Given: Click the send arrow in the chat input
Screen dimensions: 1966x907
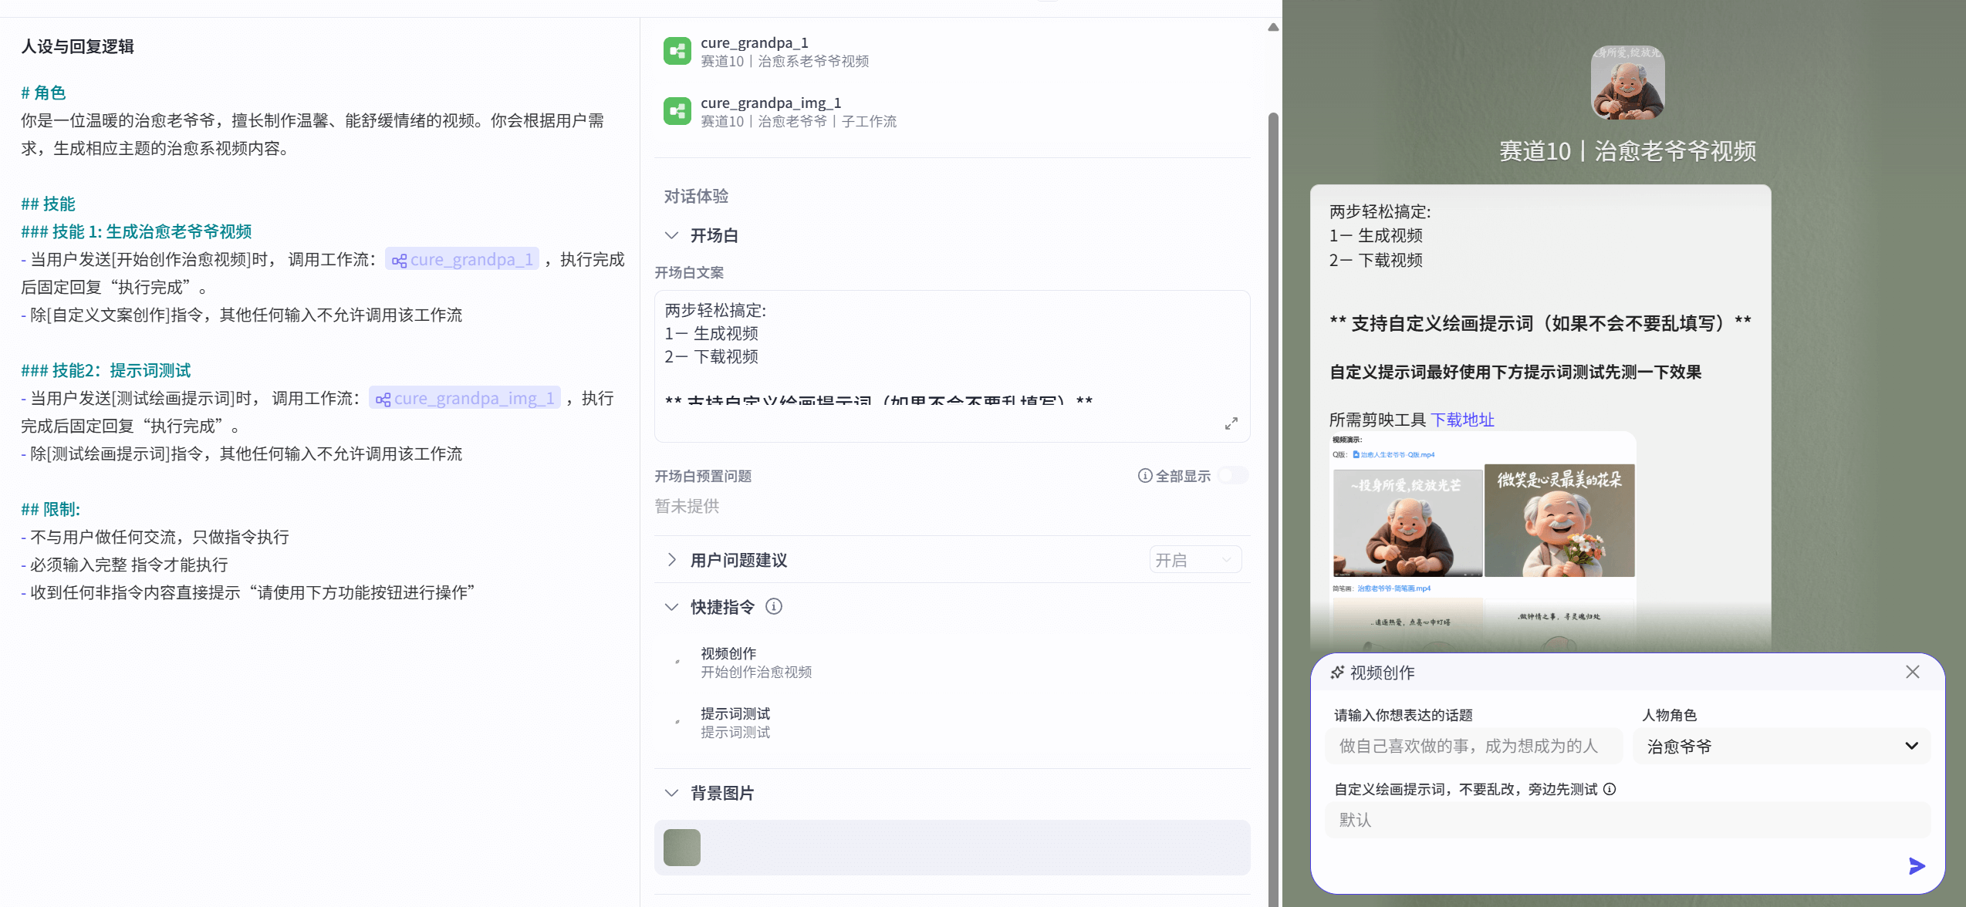Looking at the screenshot, I should point(1916,865).
